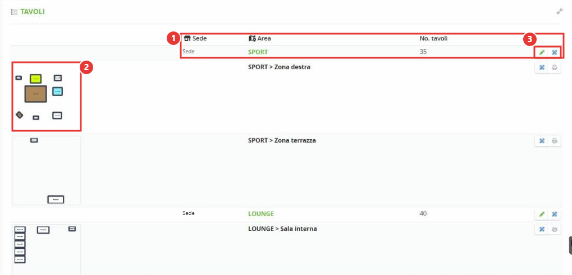Open layout designer for SPORT > Zona destra
Viewport: 572px width, 275px height.
click(542, 67)
